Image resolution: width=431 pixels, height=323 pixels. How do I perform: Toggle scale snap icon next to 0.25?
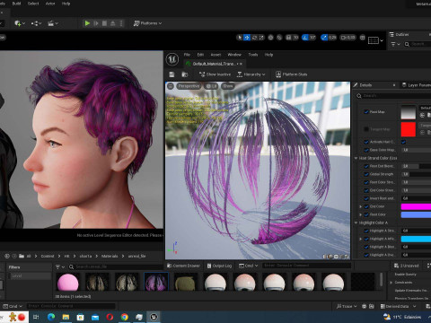coord(324,38)
